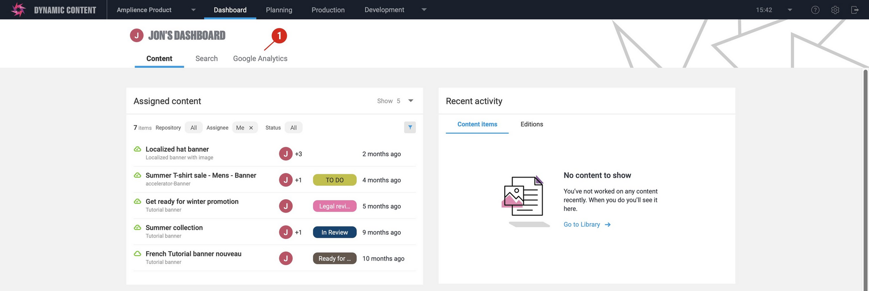Open the Summer collection content item
This screenshot has width=869, height=291.
pos(174,227)
